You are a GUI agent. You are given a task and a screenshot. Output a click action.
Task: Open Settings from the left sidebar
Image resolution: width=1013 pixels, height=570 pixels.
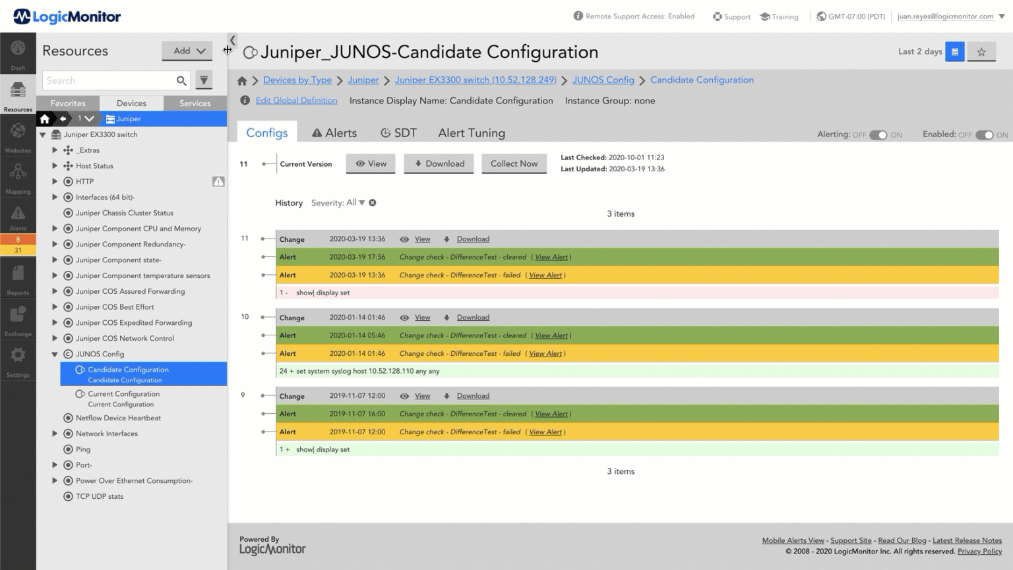tap(18, 359)
